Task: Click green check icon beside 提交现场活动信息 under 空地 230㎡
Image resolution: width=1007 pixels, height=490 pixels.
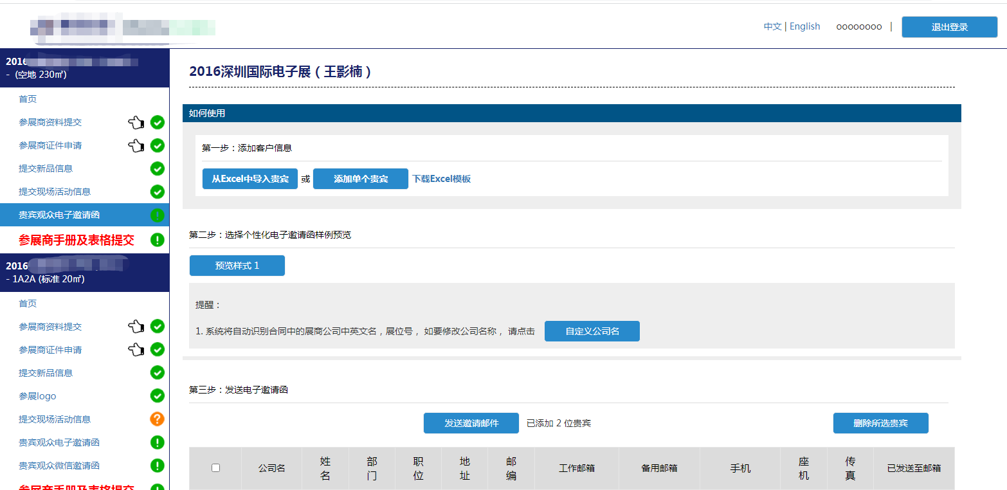Action: tap(158, 192)
